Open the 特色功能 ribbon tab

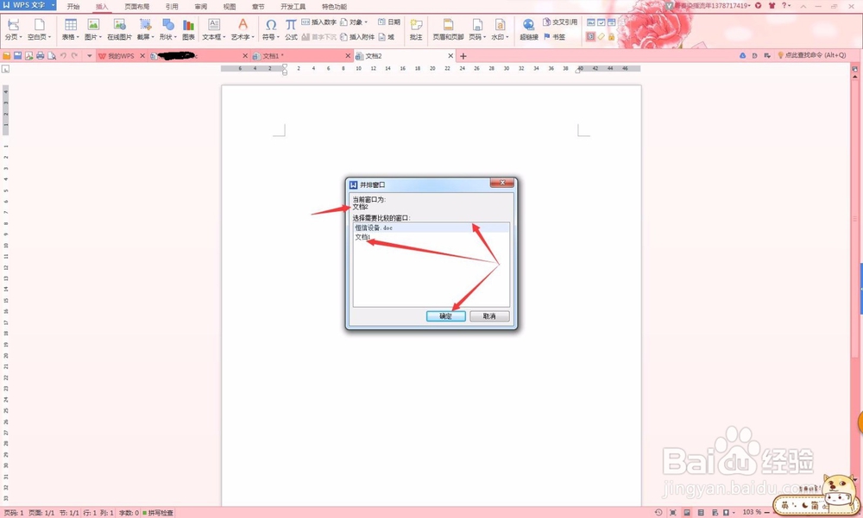(x=334, y=7)
